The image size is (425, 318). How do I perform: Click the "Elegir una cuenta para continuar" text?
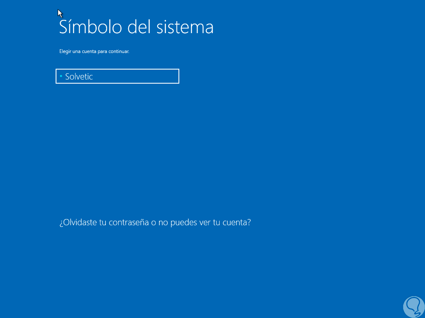(x=94, y=52)
